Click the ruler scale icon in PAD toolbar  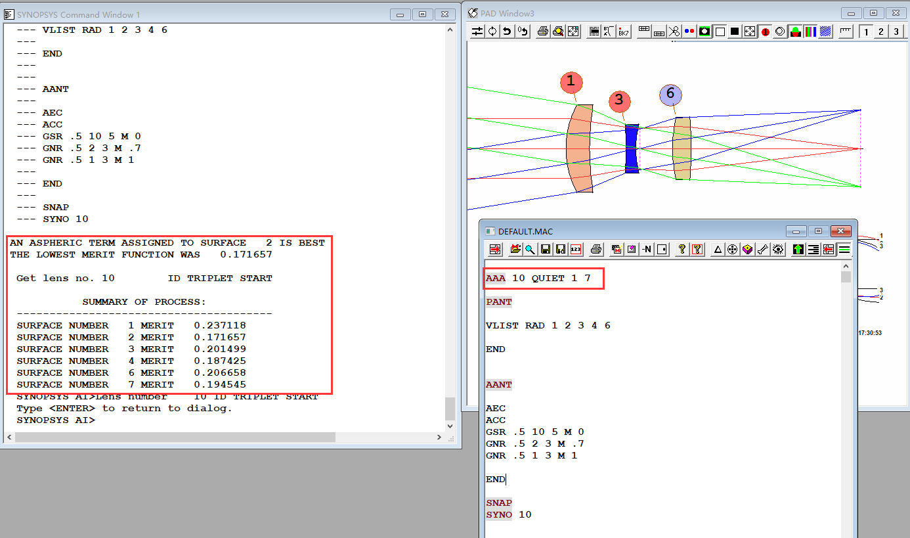pyautogui.click(x=845, y=32)
